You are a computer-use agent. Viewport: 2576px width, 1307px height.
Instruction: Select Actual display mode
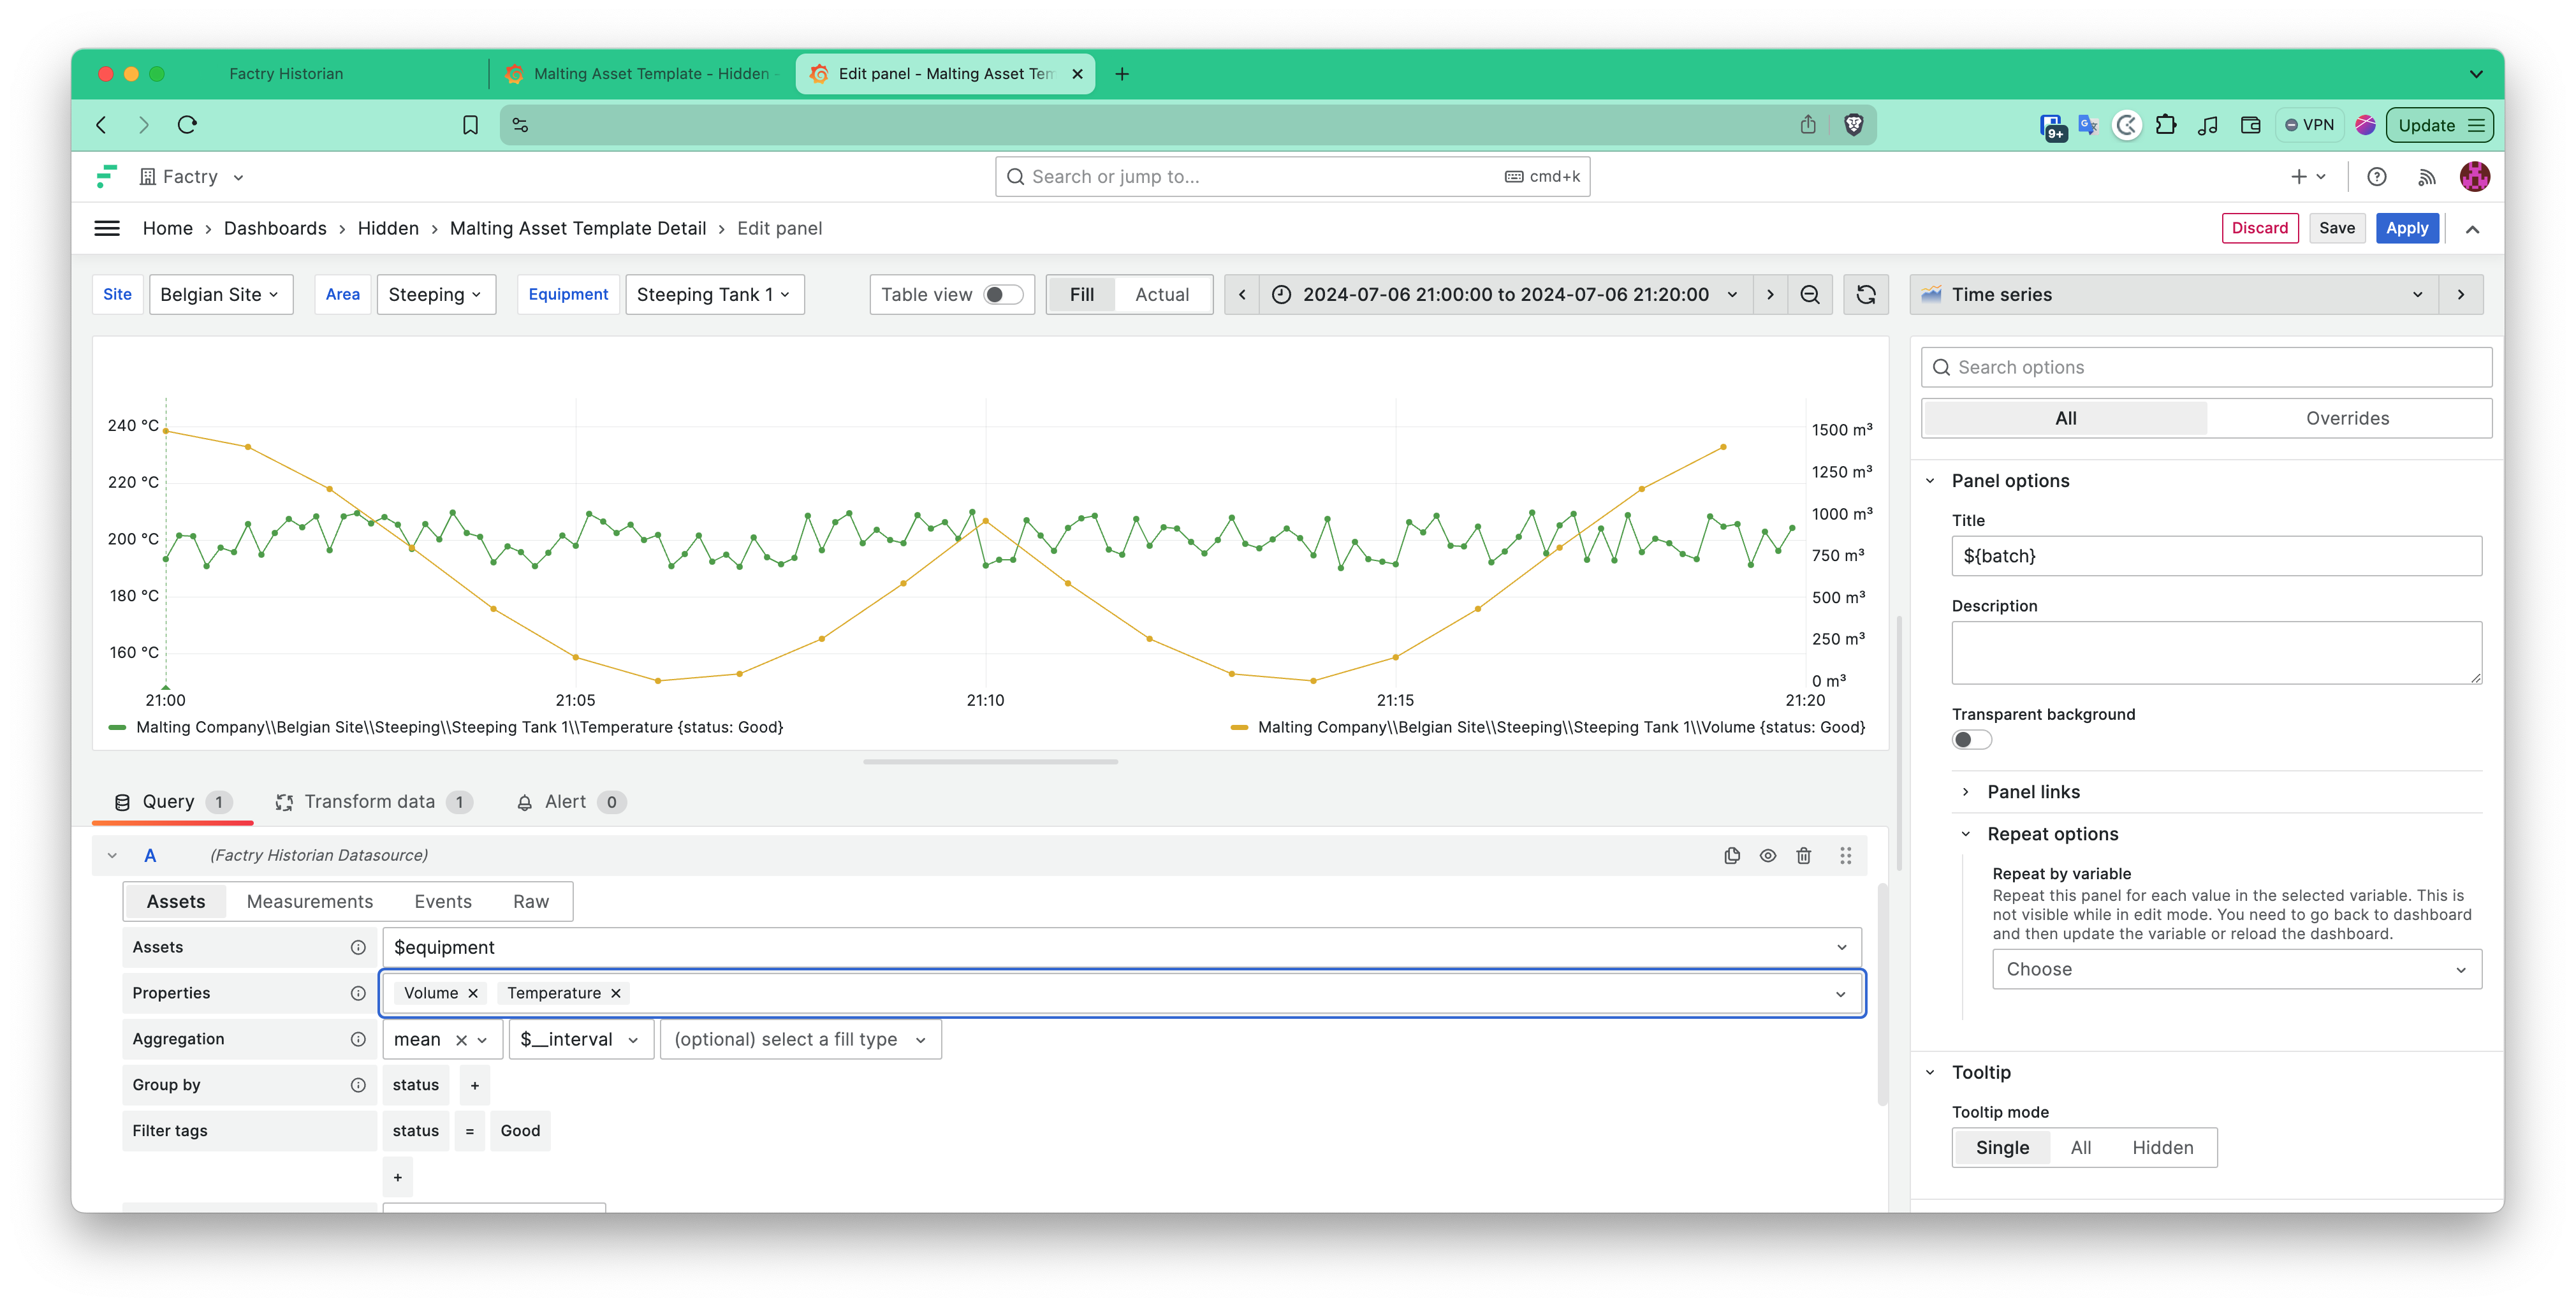(1162, 294)
